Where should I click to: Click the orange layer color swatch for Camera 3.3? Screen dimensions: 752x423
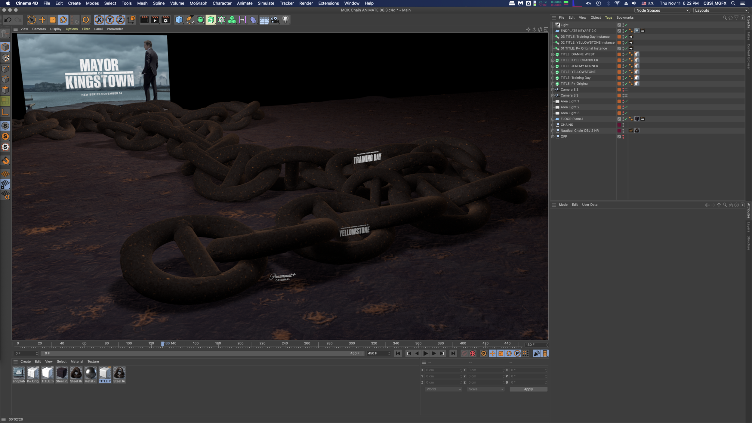tap(619, 96)
